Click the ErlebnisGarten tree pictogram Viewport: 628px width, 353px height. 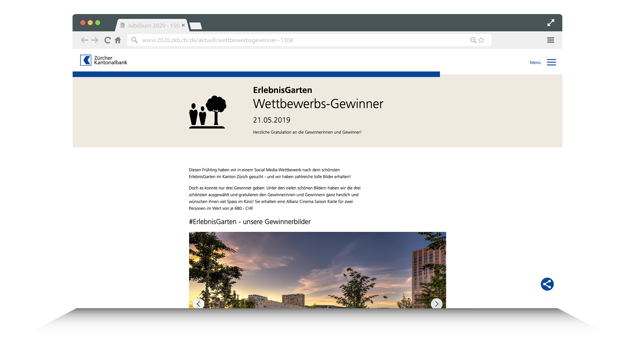click(207, 112)
